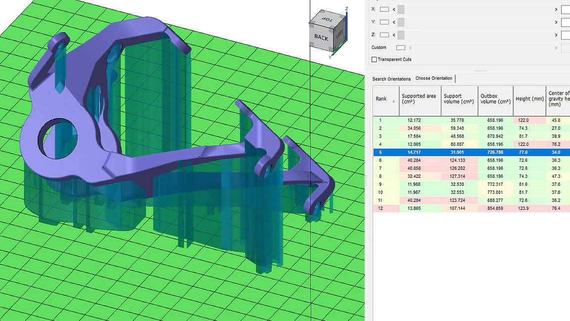Select the rank 4 orientation row
Image resolution: width=570 pixels, height=321 pixels.
(472, 144)
